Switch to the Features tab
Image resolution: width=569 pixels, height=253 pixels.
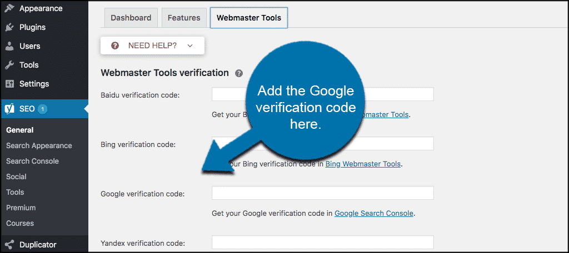184,18
